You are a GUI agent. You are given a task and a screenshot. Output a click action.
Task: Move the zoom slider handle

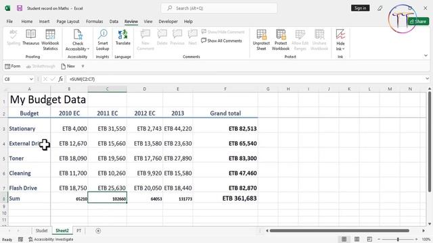(x=398, y=239)
